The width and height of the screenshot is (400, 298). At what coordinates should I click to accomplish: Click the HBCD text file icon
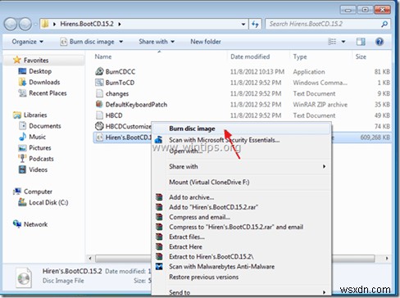pyautogui.click(x=99, y=115)
